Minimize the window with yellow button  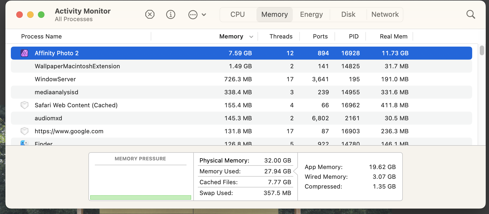(x=30, y=15)
